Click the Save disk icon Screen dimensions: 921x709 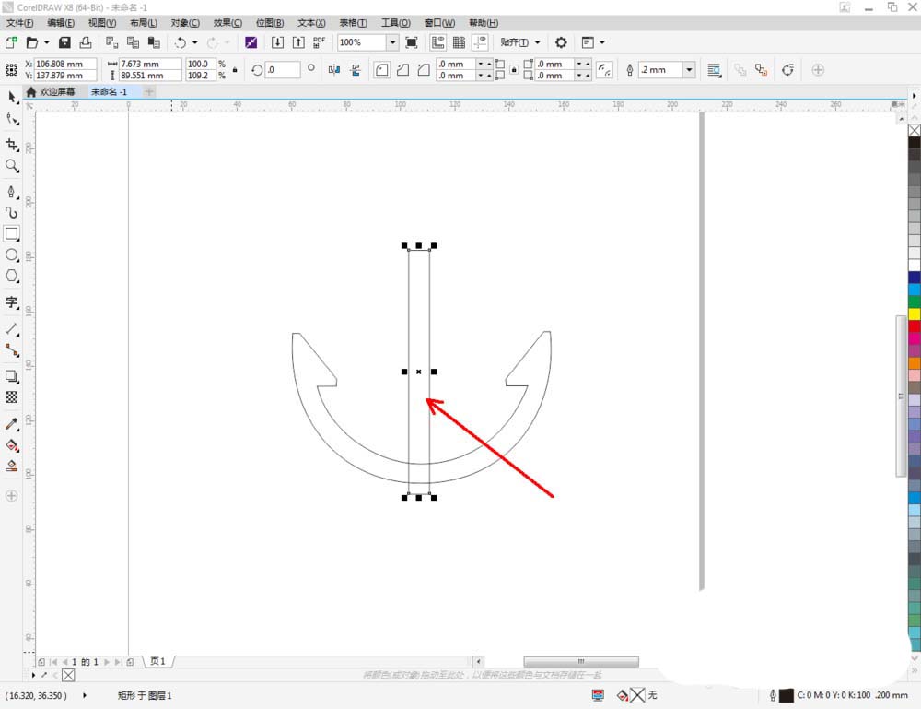pos(64,42)
